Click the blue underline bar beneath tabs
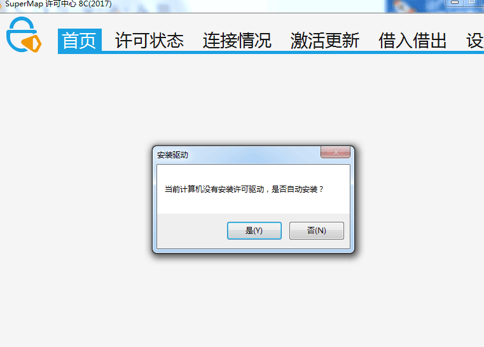Image resolution: width=484 pixels, height=347 pixels. [x=271, y=53]
